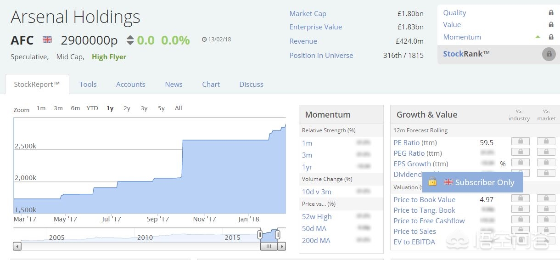Select the 5y zoom range
The width and height of the screenshot is (560, 260).
click(161, 108)
